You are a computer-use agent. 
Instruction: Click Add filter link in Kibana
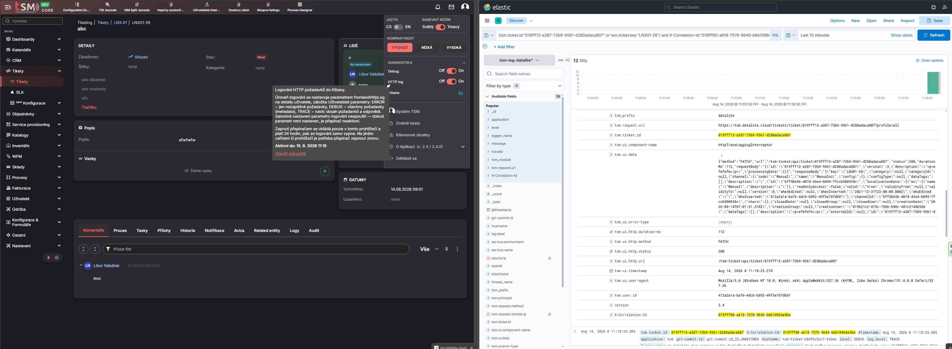[x=504, y=47]
